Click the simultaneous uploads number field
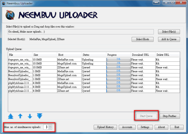 (x=46, y=127)
